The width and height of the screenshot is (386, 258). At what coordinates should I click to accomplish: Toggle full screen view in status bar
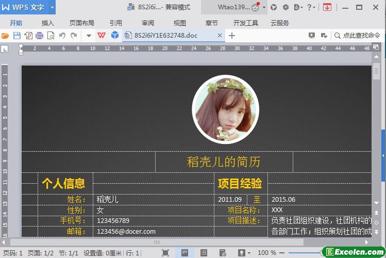click(165, 253)
